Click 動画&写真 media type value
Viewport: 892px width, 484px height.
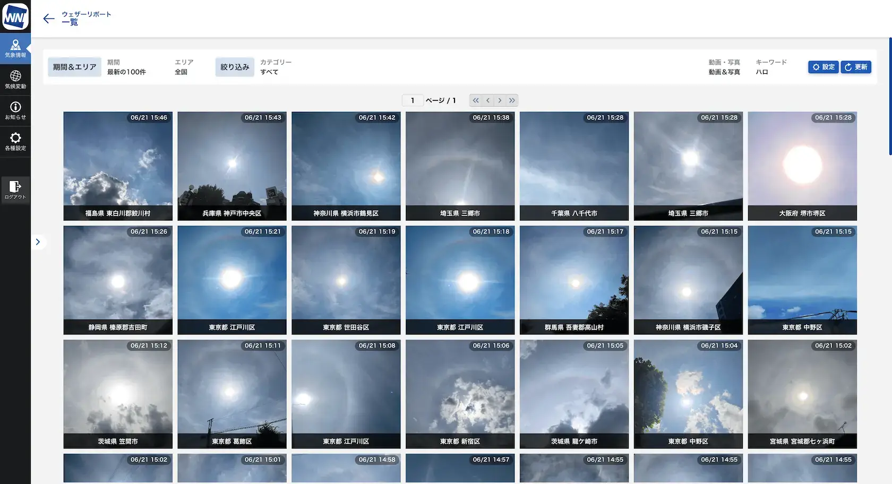point(724,72)
